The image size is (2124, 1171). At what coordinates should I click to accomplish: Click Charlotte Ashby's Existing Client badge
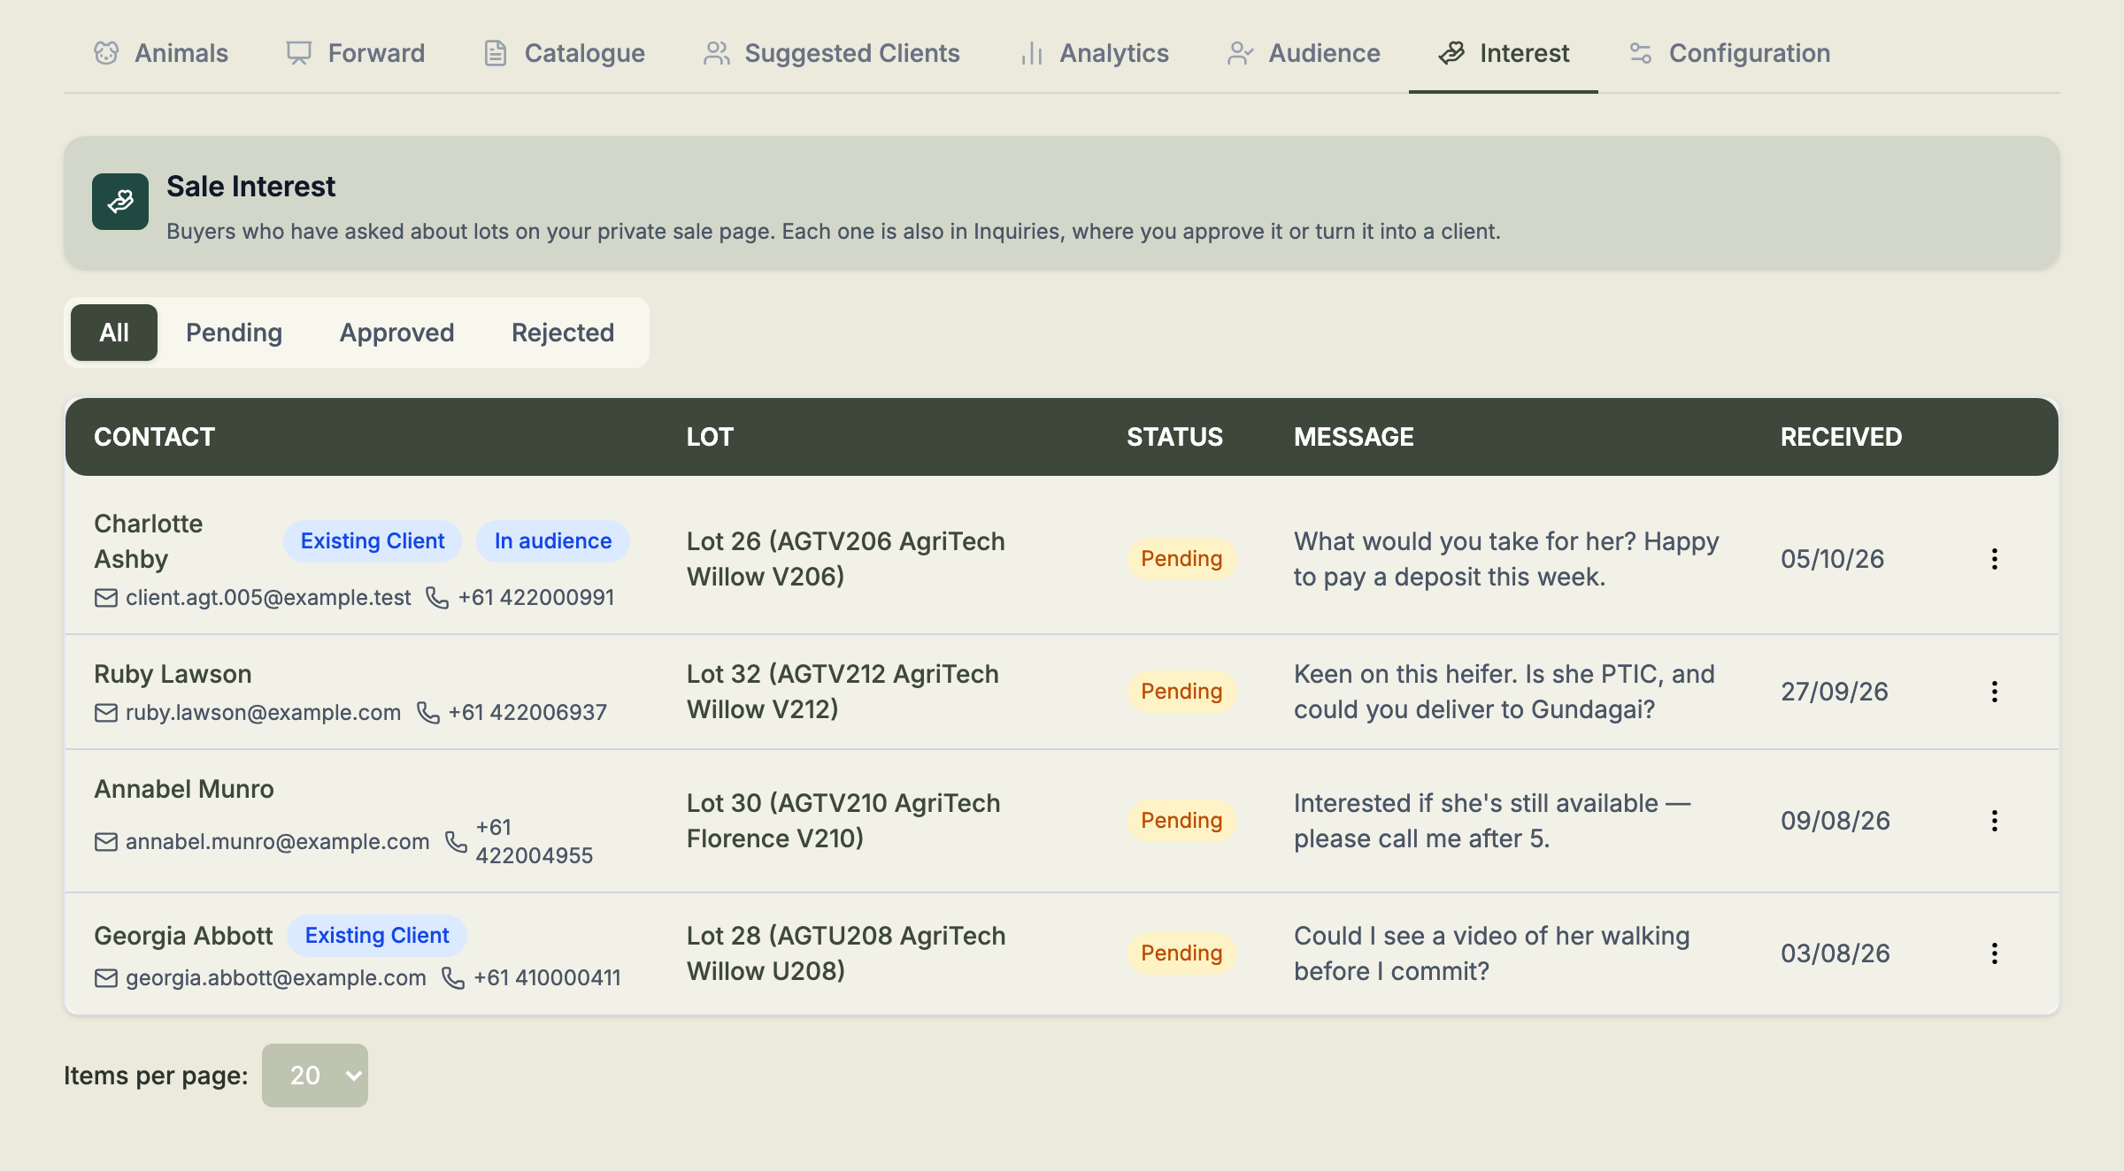tap(373, 541)
